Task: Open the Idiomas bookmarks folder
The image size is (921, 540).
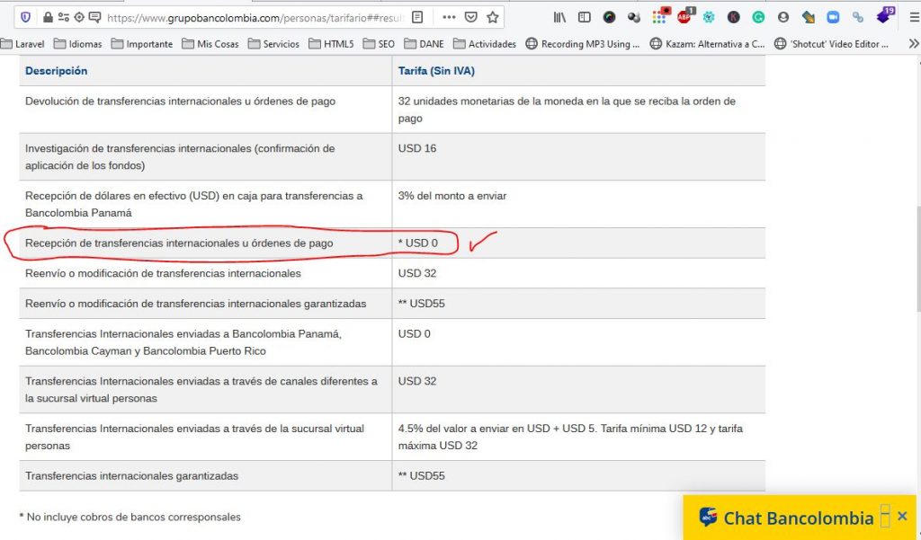Action: (77, 43)
